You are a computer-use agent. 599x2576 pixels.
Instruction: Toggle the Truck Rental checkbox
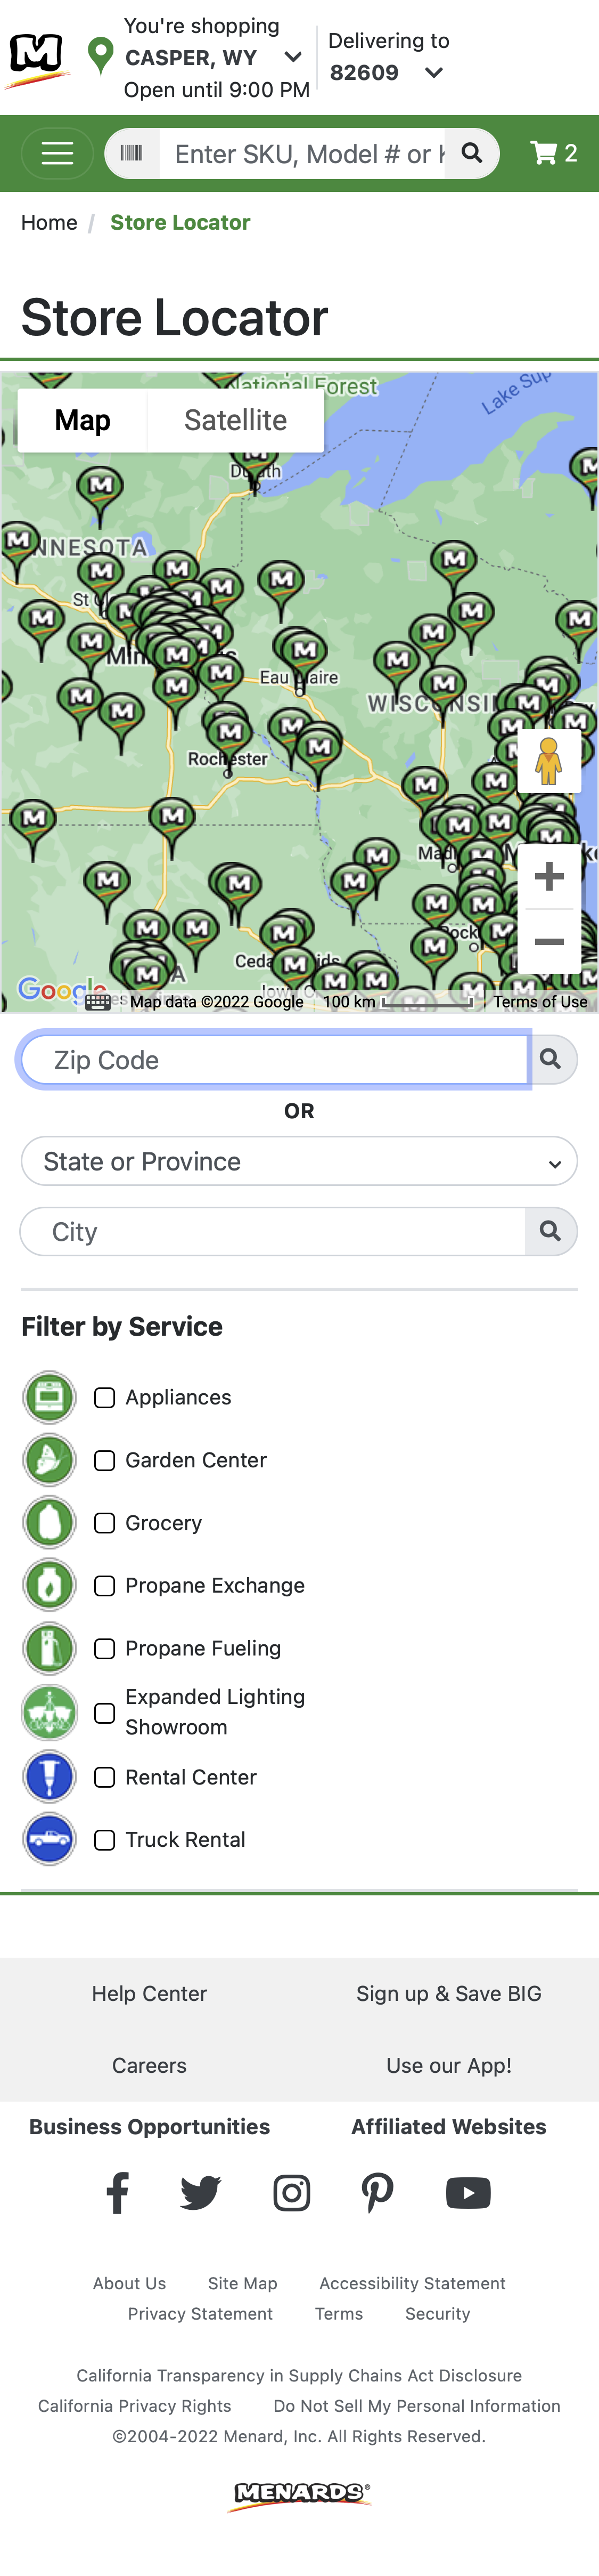pos(105,1840)
